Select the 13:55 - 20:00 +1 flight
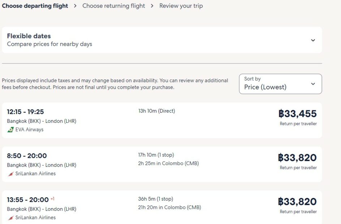The image size is (341, 224). pyautogui.click(x=162, y=208)
